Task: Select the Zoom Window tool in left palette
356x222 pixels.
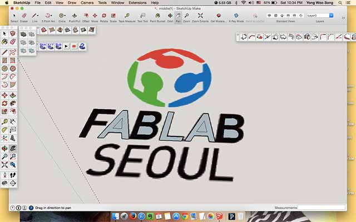Action: point(13,157)
